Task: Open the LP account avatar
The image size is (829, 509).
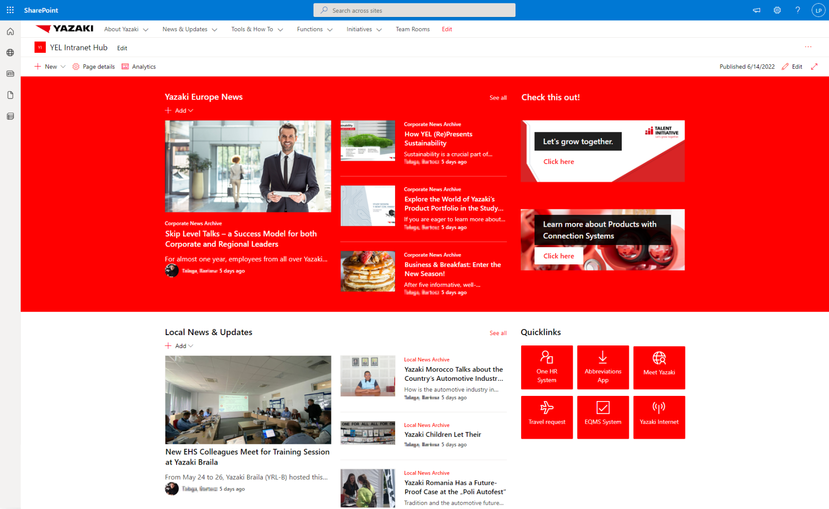Action: tap(819, 10)
